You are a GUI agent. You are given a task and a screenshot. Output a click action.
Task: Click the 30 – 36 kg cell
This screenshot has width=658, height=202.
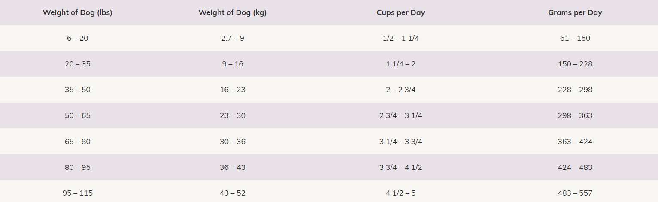click(232, 142)
